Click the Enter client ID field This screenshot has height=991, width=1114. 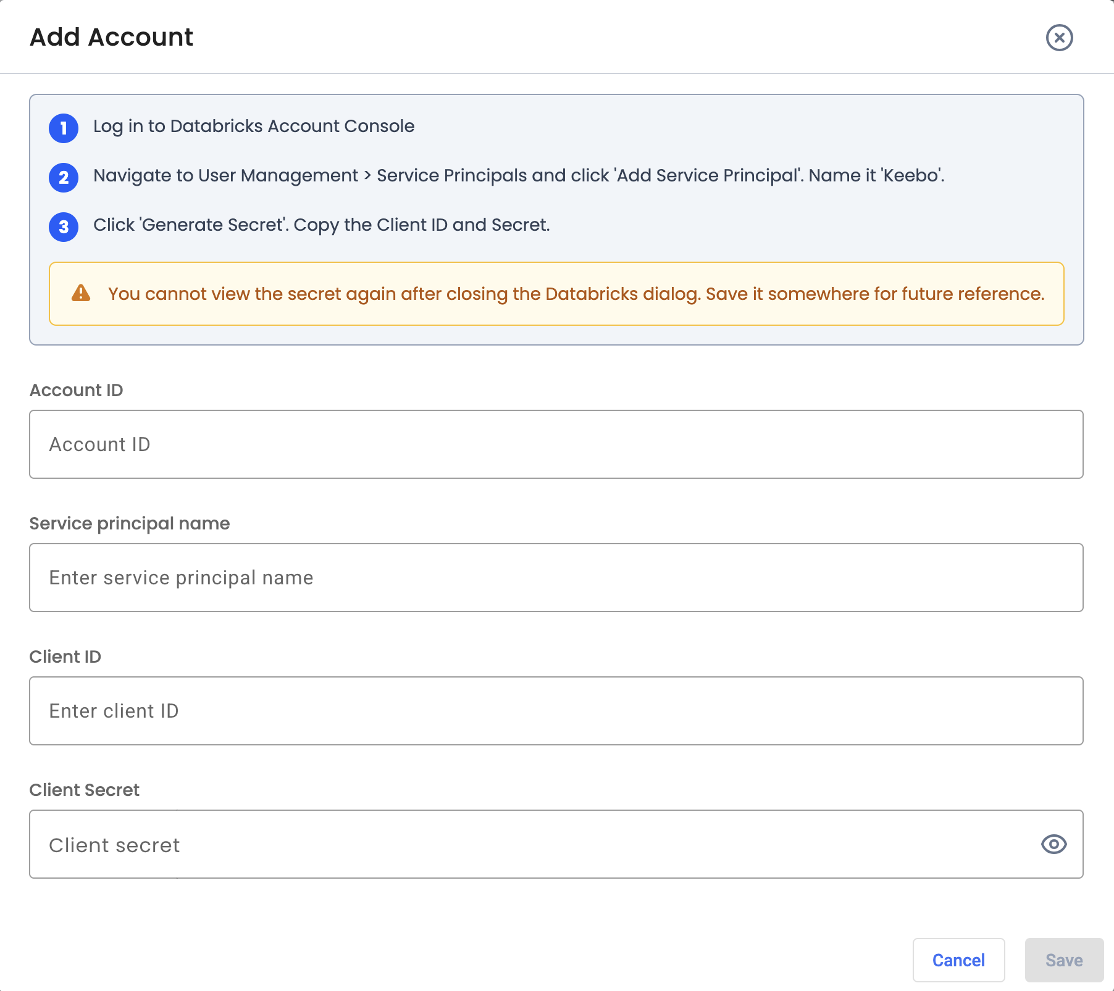(556, 711)
